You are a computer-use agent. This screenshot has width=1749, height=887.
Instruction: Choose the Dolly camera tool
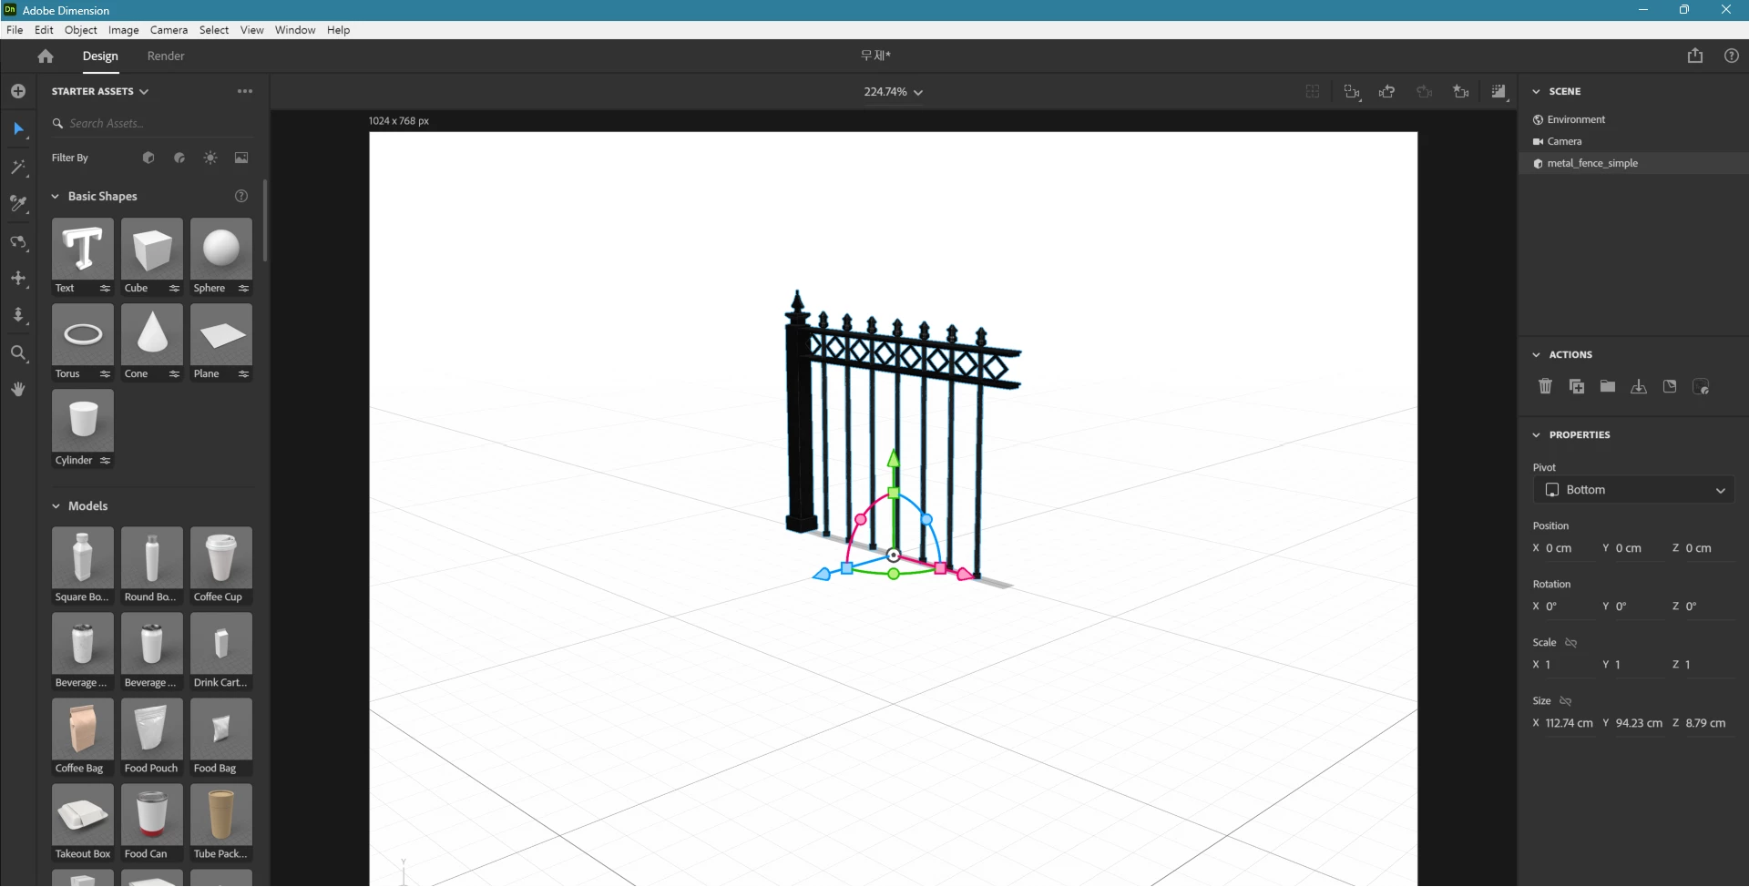pos(18,315)
